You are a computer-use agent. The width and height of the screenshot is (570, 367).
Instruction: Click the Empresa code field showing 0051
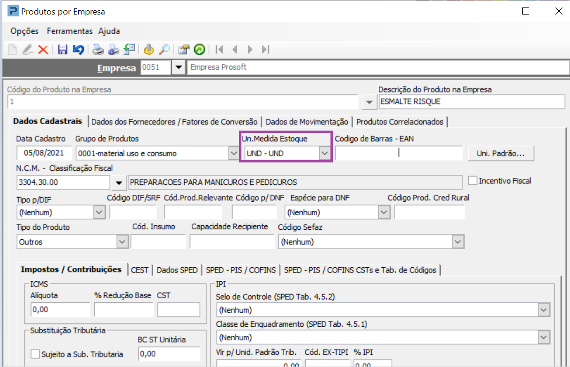[x=156, y=67]
